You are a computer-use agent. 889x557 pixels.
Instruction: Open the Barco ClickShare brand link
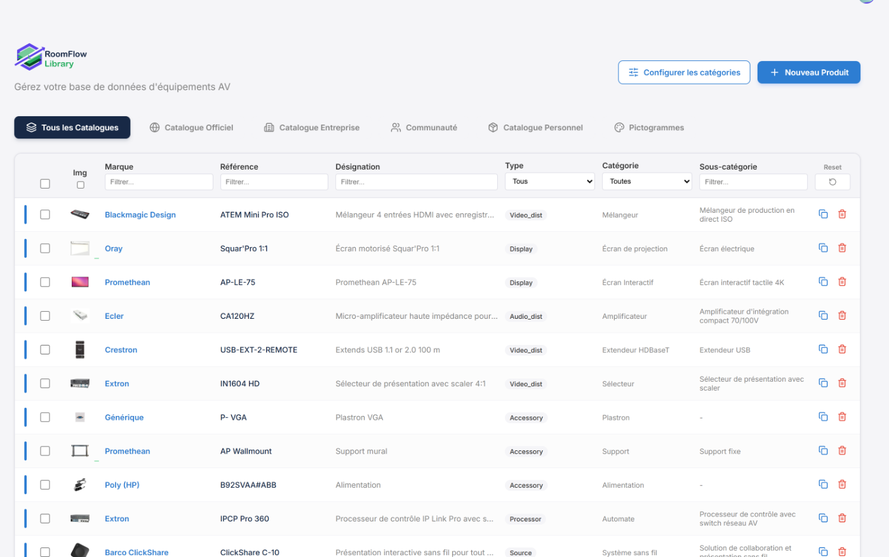point(137,552)
